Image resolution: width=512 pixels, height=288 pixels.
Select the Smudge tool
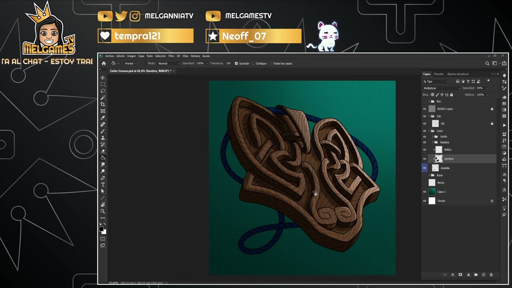[103, 164]
